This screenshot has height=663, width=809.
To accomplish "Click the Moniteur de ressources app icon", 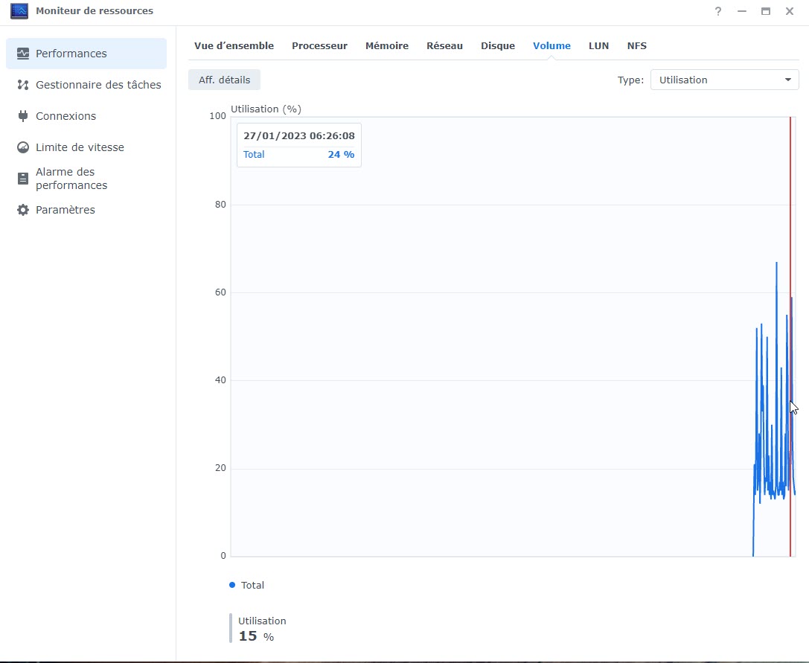I will (19, 11).
